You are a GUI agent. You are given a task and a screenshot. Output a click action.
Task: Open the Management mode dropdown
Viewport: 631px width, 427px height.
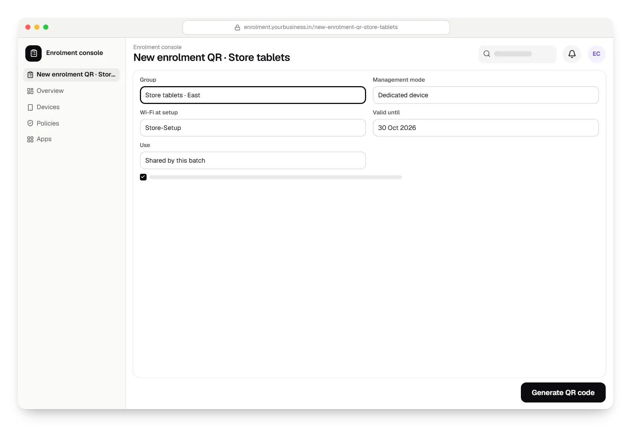click(x=486, y=95)
